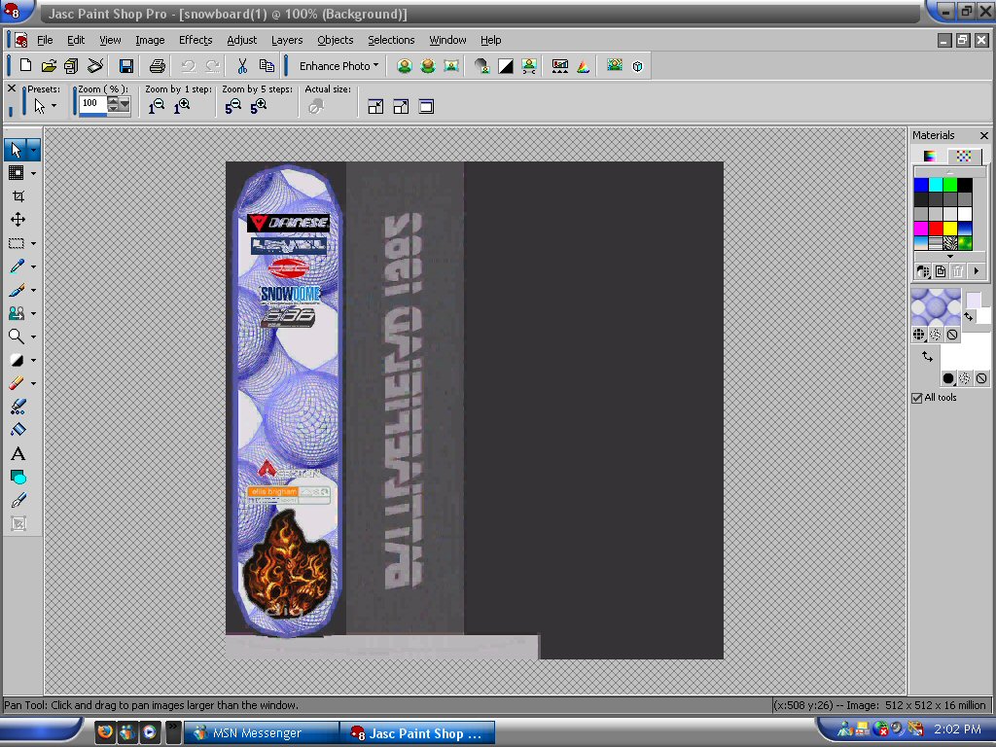Open the Presets dropdown arrow

[x=54, y=106]
